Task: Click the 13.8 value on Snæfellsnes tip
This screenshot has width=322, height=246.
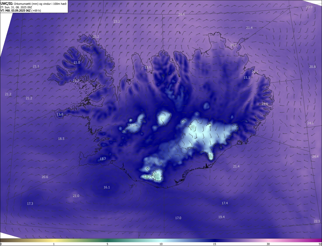Action: [60, 114]
